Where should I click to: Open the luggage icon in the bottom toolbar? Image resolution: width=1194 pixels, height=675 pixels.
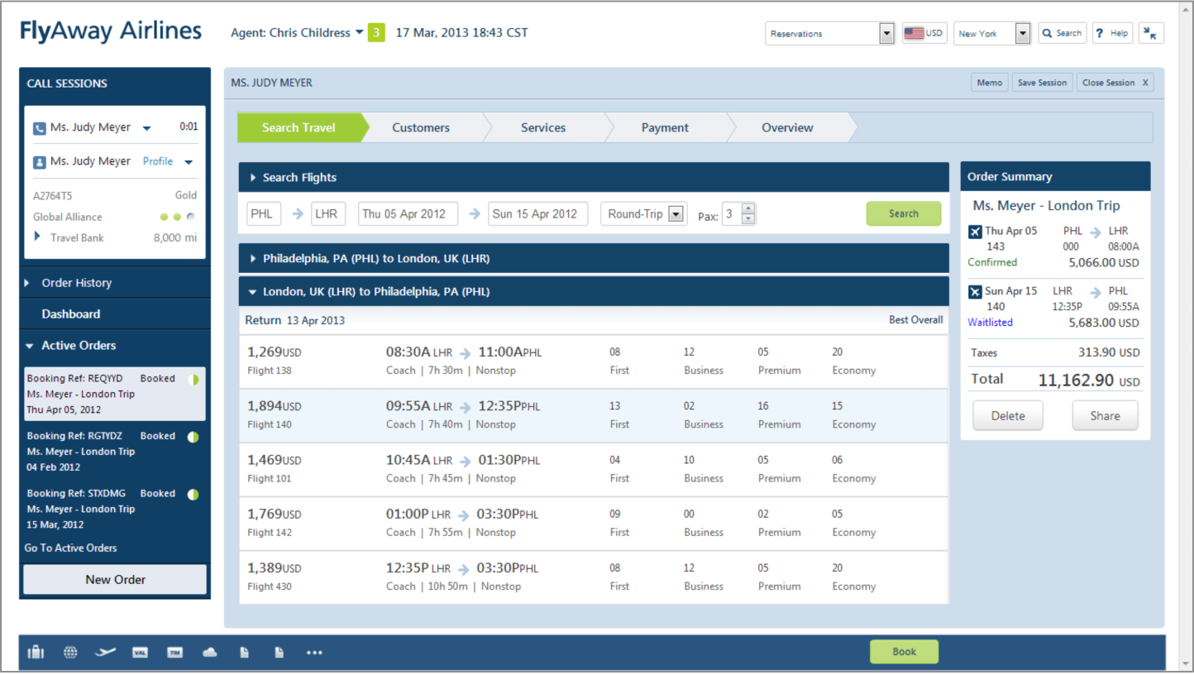pyautogui.click(x=36, y=652)
